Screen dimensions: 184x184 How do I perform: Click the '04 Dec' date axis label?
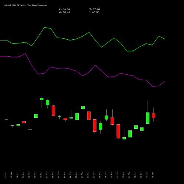point(153,175)
